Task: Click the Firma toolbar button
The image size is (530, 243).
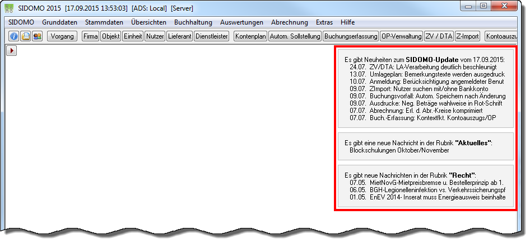Action: pyautogui.click(x=91, y=36)
